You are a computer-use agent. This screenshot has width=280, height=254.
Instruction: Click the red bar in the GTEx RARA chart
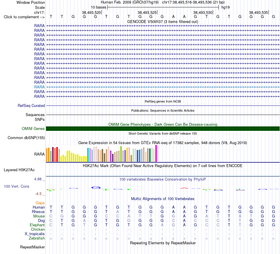[57, 154]
